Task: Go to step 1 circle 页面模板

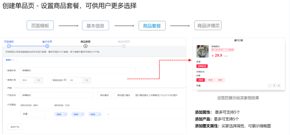Action: pos(9,46)
